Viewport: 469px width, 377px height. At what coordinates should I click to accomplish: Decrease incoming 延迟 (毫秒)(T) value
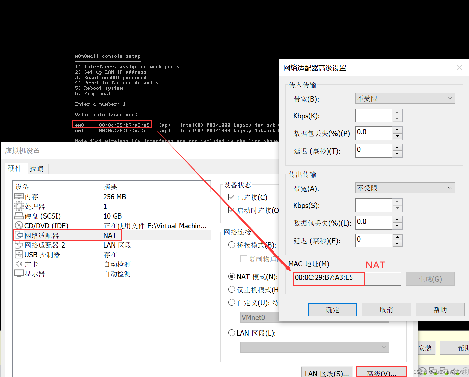[x=397, y=154]
